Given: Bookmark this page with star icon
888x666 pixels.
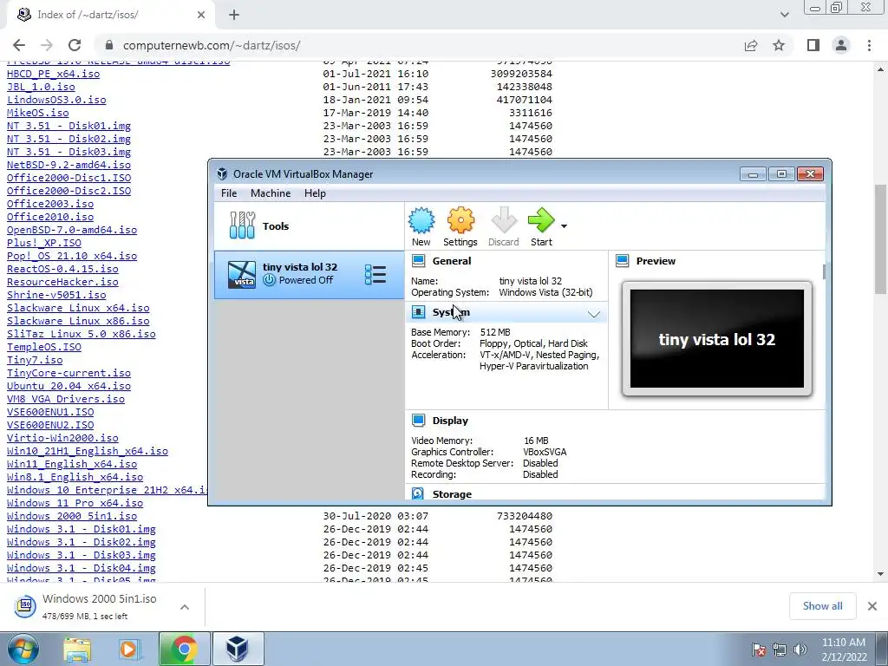Looking at the screenshot, I should (779, 45).
